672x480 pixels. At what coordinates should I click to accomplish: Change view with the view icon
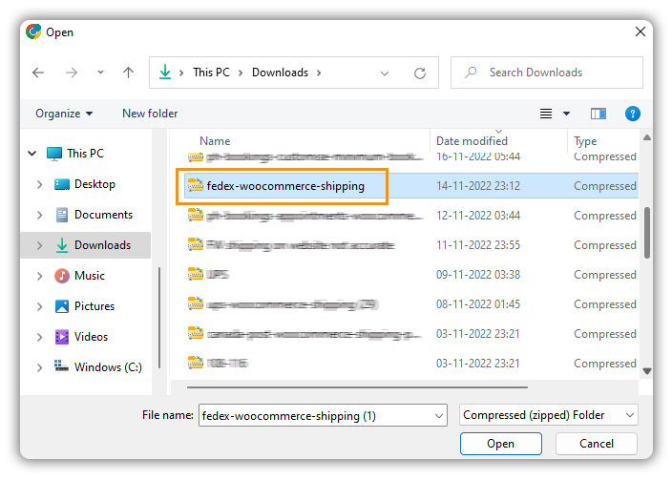546,114
